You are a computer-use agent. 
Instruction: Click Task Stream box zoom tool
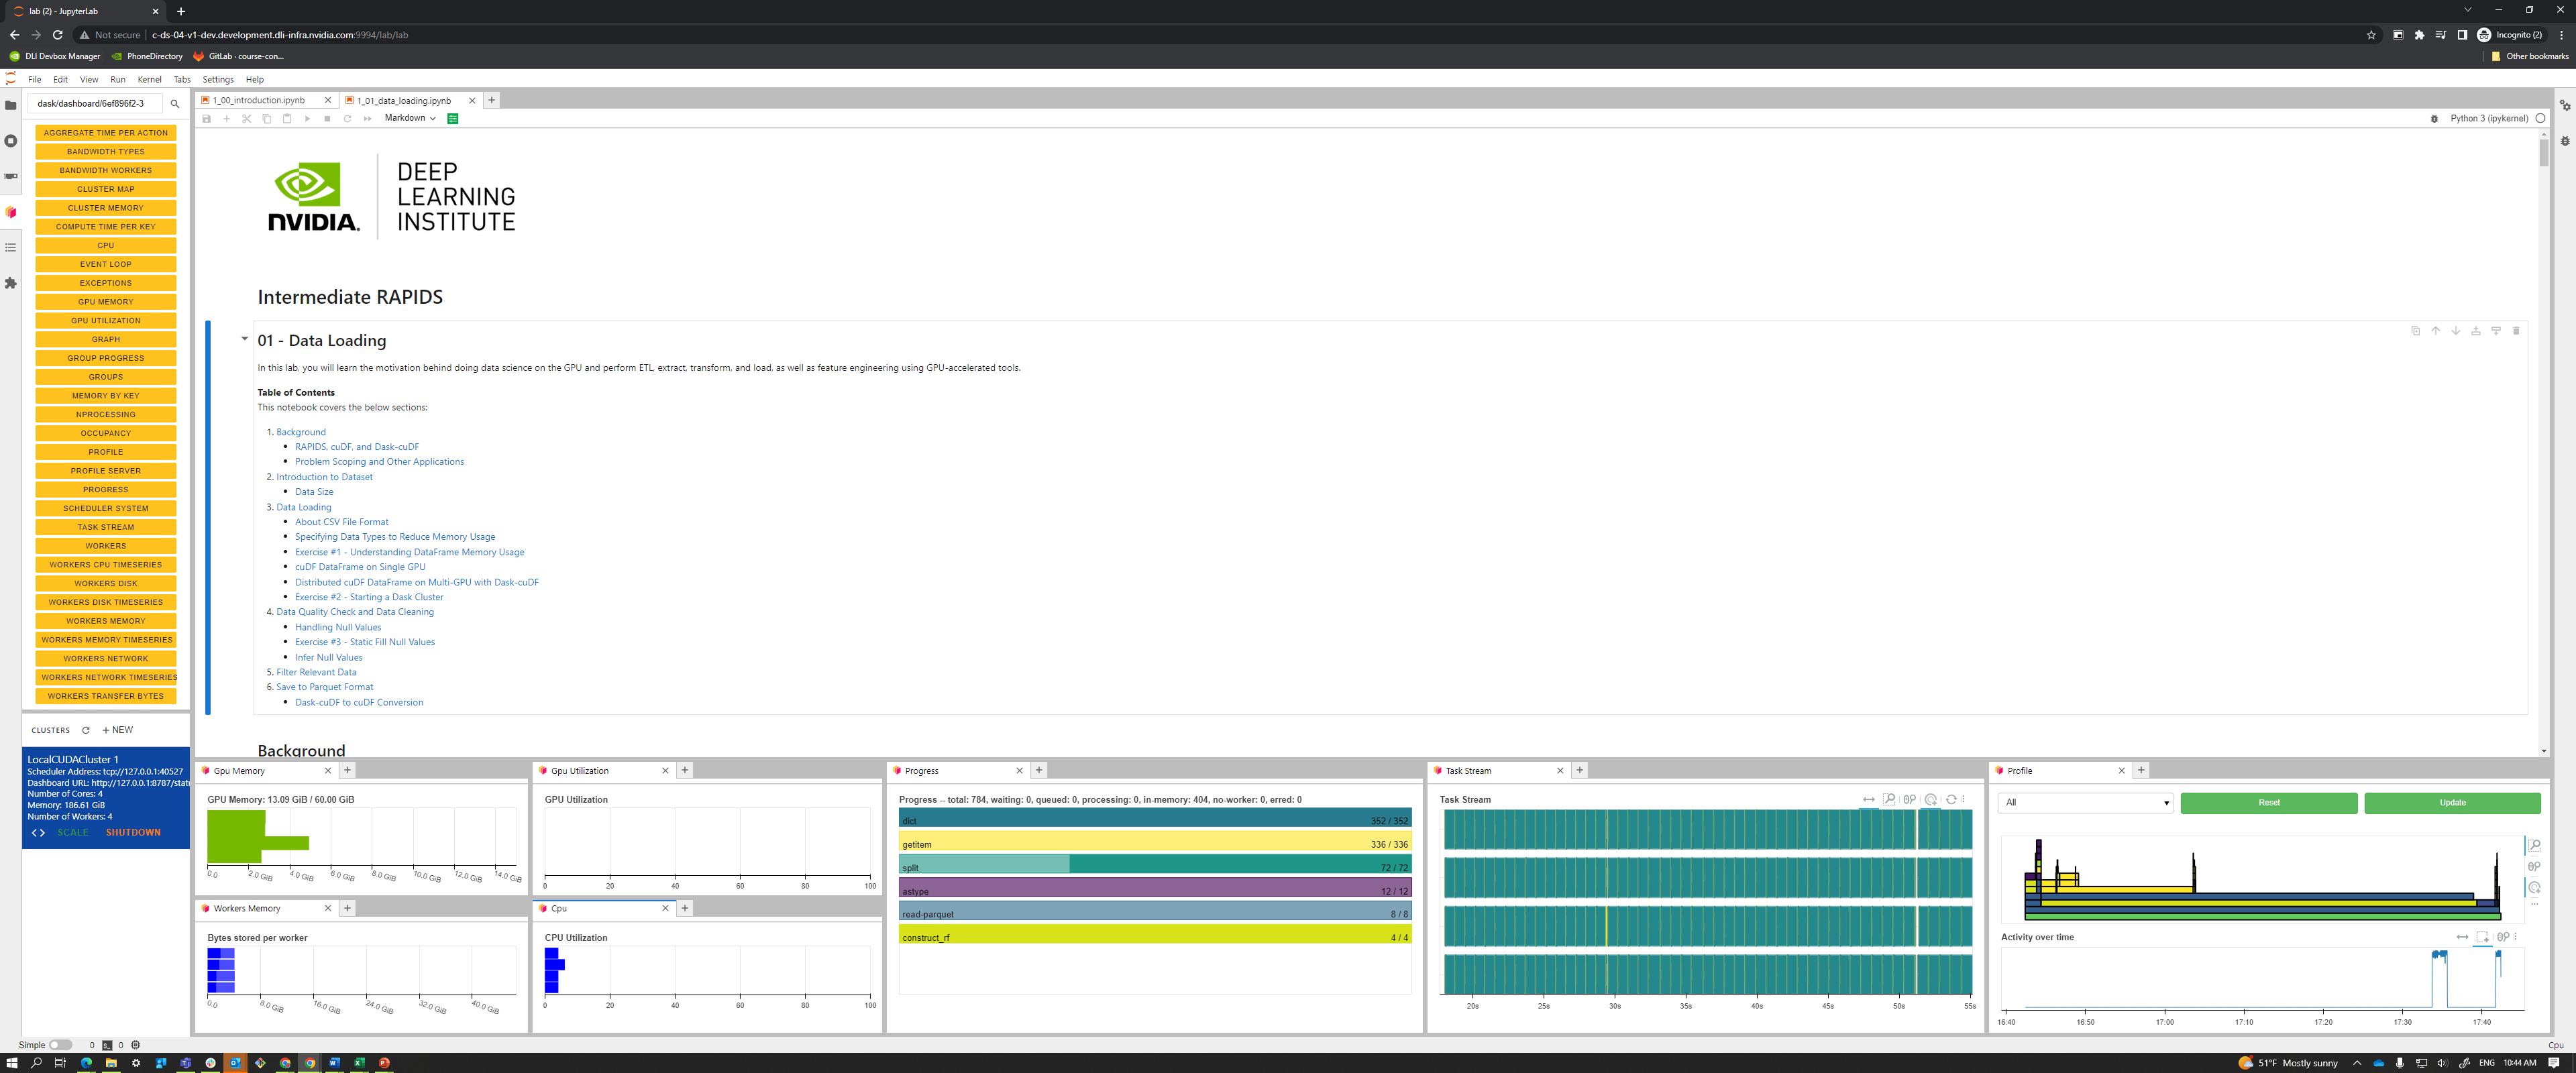tap(1889, 799)
